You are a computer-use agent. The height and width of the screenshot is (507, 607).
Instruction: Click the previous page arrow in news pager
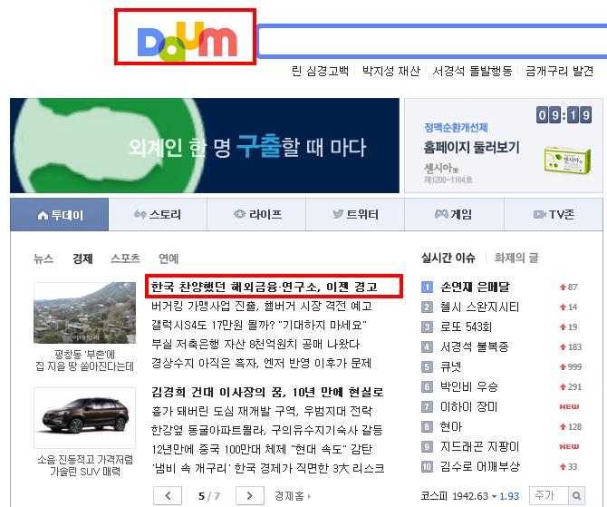168,495
